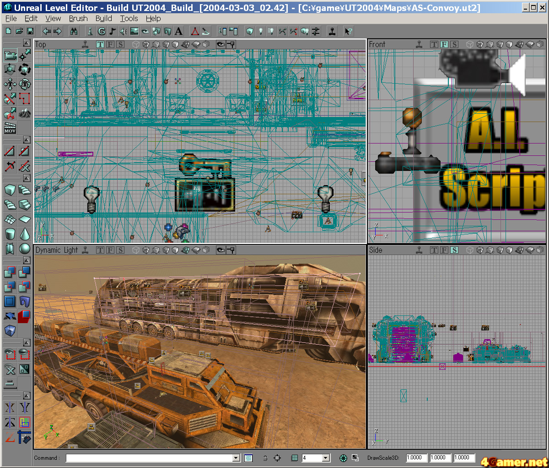The image size is (549, 468).
Task: Click the Save file button
Action: click(30, 31)
